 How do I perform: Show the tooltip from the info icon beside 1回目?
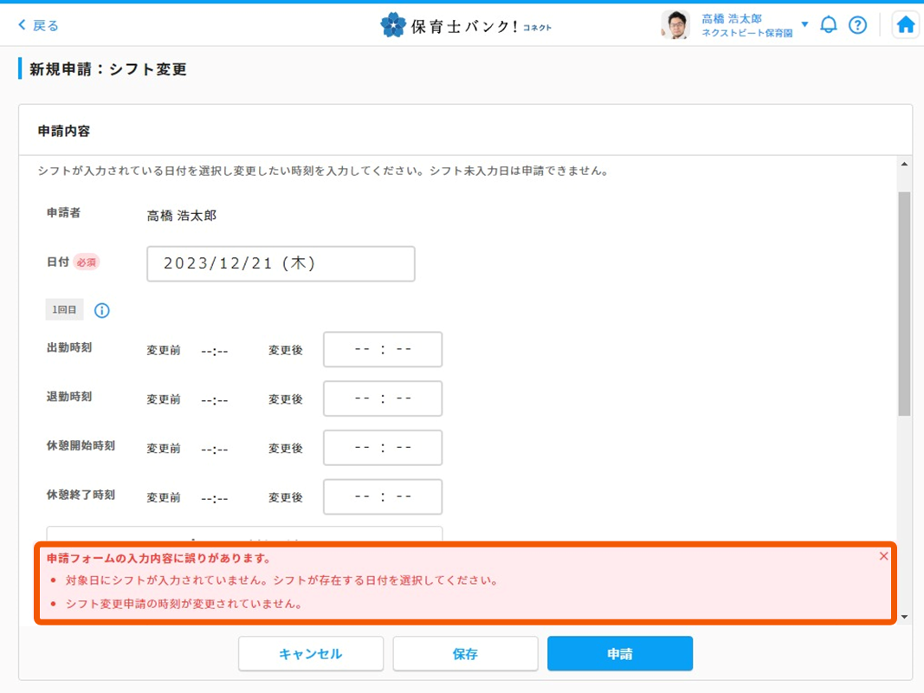(x=101, y=310)
